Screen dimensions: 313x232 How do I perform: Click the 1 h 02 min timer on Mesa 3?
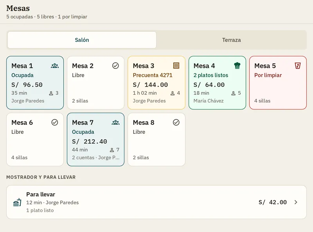click(145, 93)
